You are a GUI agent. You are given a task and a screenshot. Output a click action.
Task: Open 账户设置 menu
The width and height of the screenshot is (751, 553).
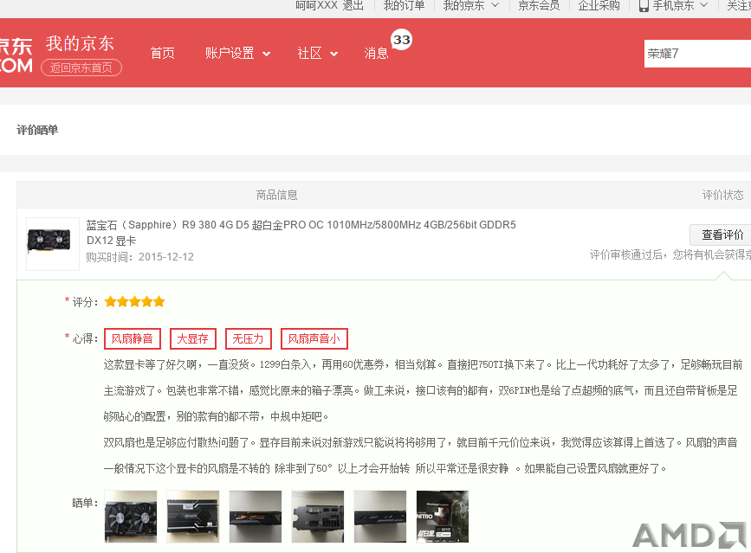230,53
